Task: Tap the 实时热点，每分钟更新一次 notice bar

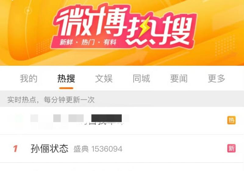Action: click(122, 99)
